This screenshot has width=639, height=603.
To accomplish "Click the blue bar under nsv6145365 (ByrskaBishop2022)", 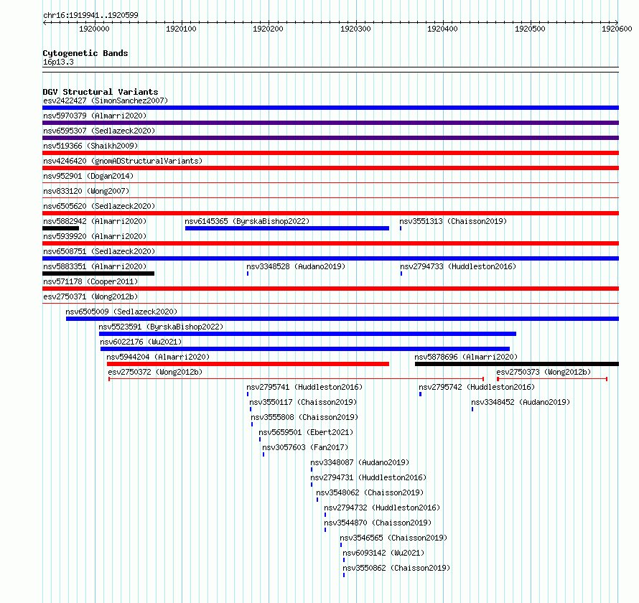I will 287,228.
